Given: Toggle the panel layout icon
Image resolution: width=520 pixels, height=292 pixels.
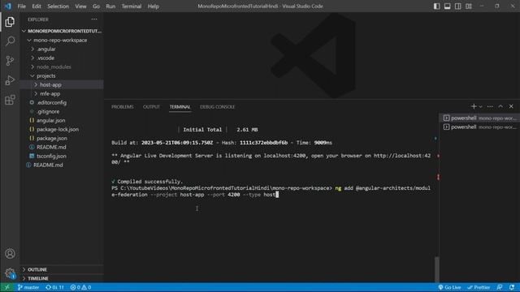Looking at the screenshot, I should 448,6.
